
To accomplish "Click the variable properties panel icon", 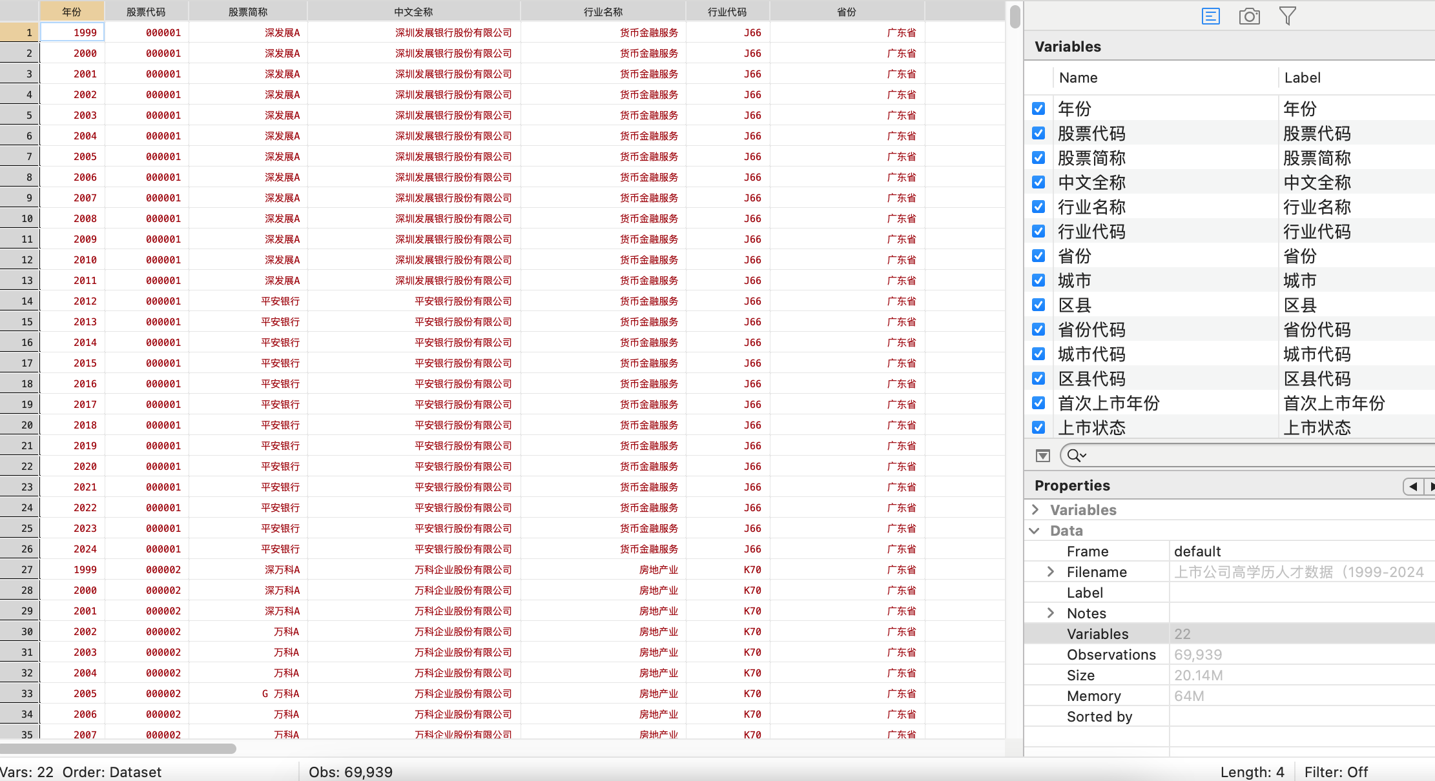I will [x=1210, y=16].
